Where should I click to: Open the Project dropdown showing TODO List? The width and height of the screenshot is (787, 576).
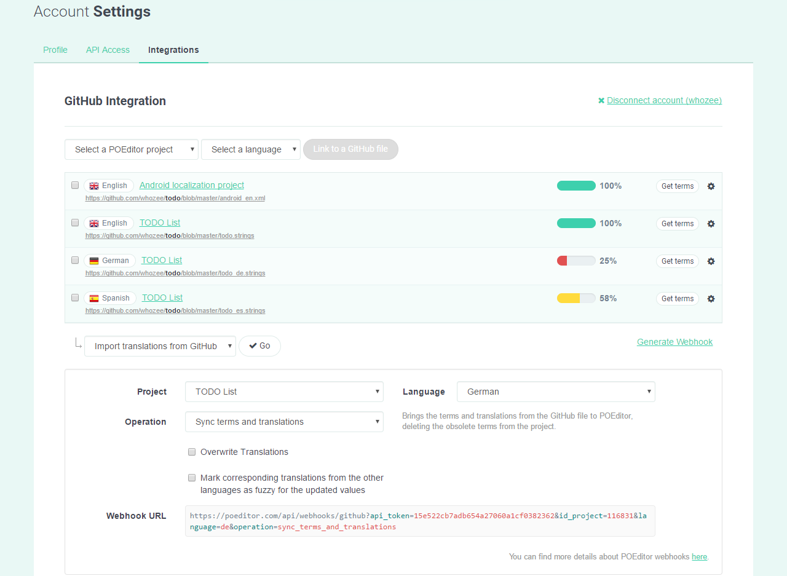[x=284, y=392]
